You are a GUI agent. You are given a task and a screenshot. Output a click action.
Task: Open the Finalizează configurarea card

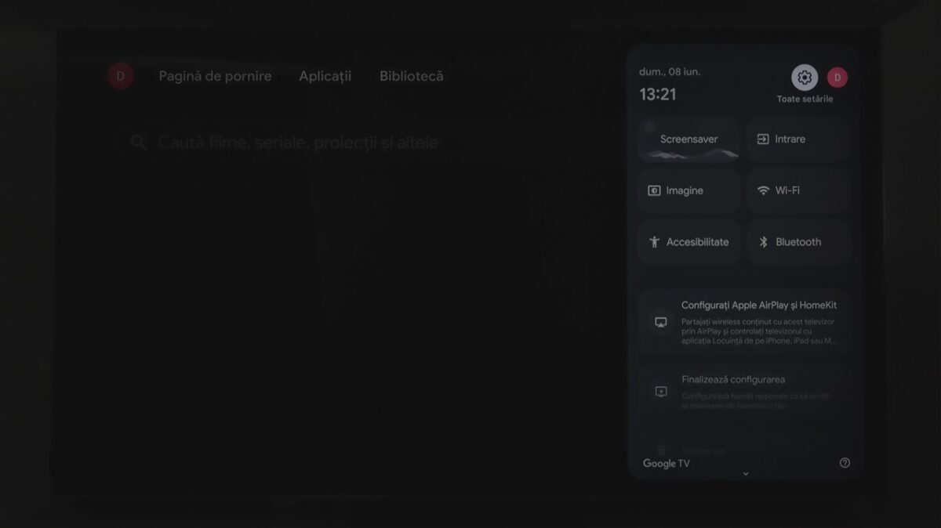pos(745,392)
